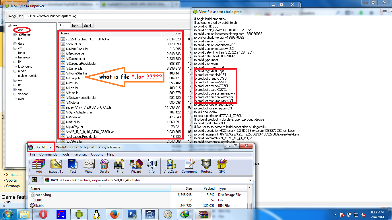Go up one level in WinRAR
Screen dimensions: 392x220
coord(34,180)
